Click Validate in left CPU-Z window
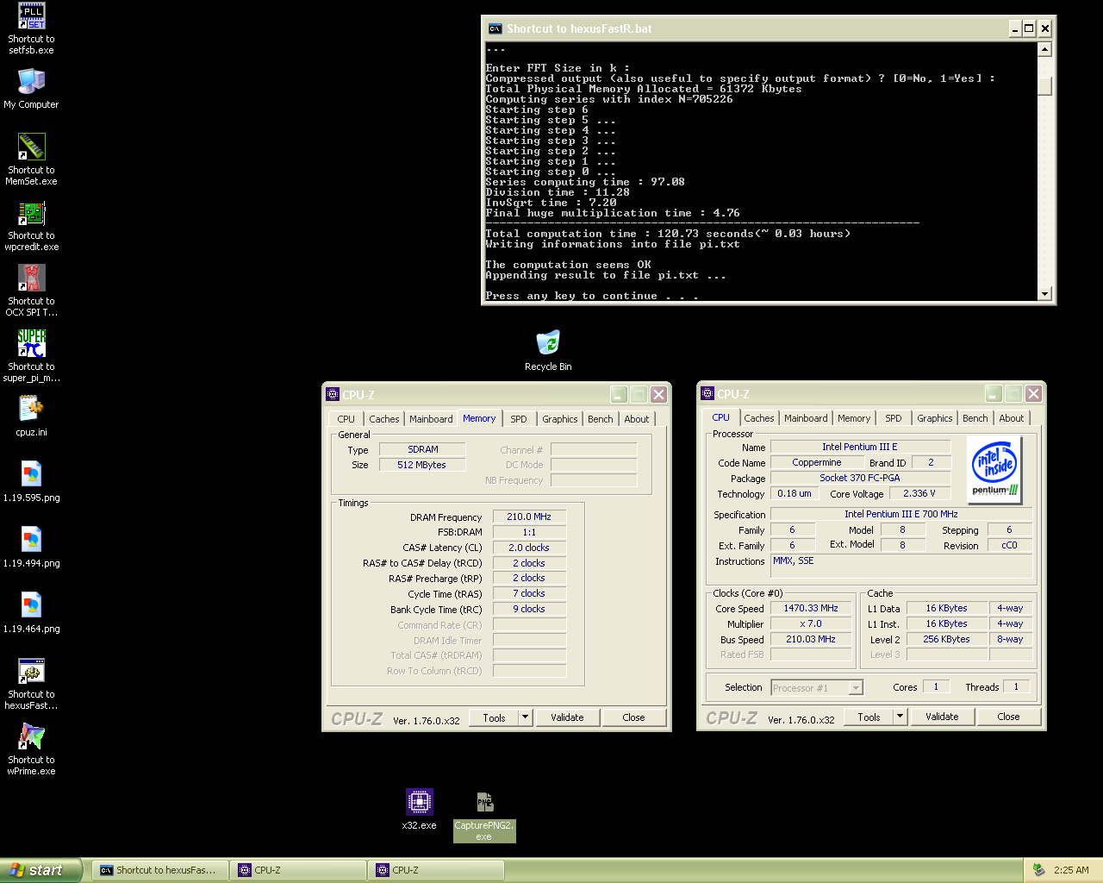 click(567, 717)
